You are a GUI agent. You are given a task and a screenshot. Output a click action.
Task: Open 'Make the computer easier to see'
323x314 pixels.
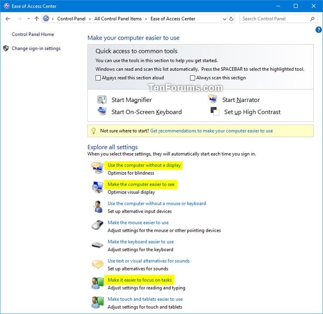[x=141, y=185]
